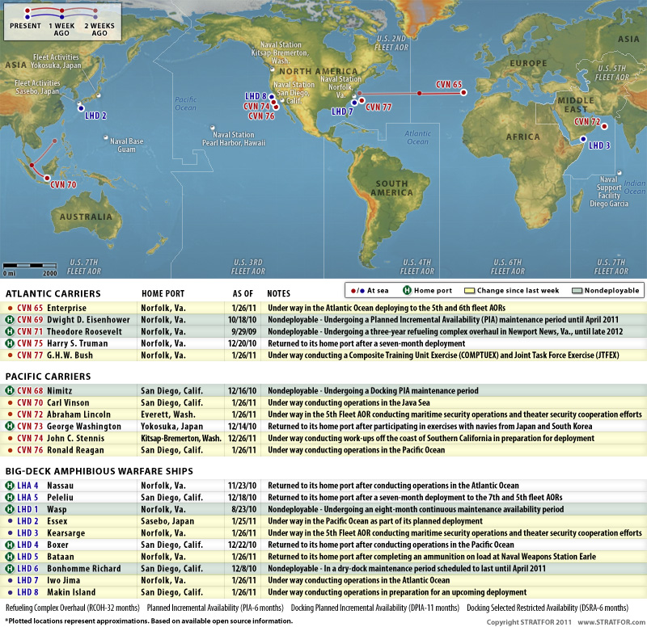Click the CVN 72 marker in Middle East

604,127
